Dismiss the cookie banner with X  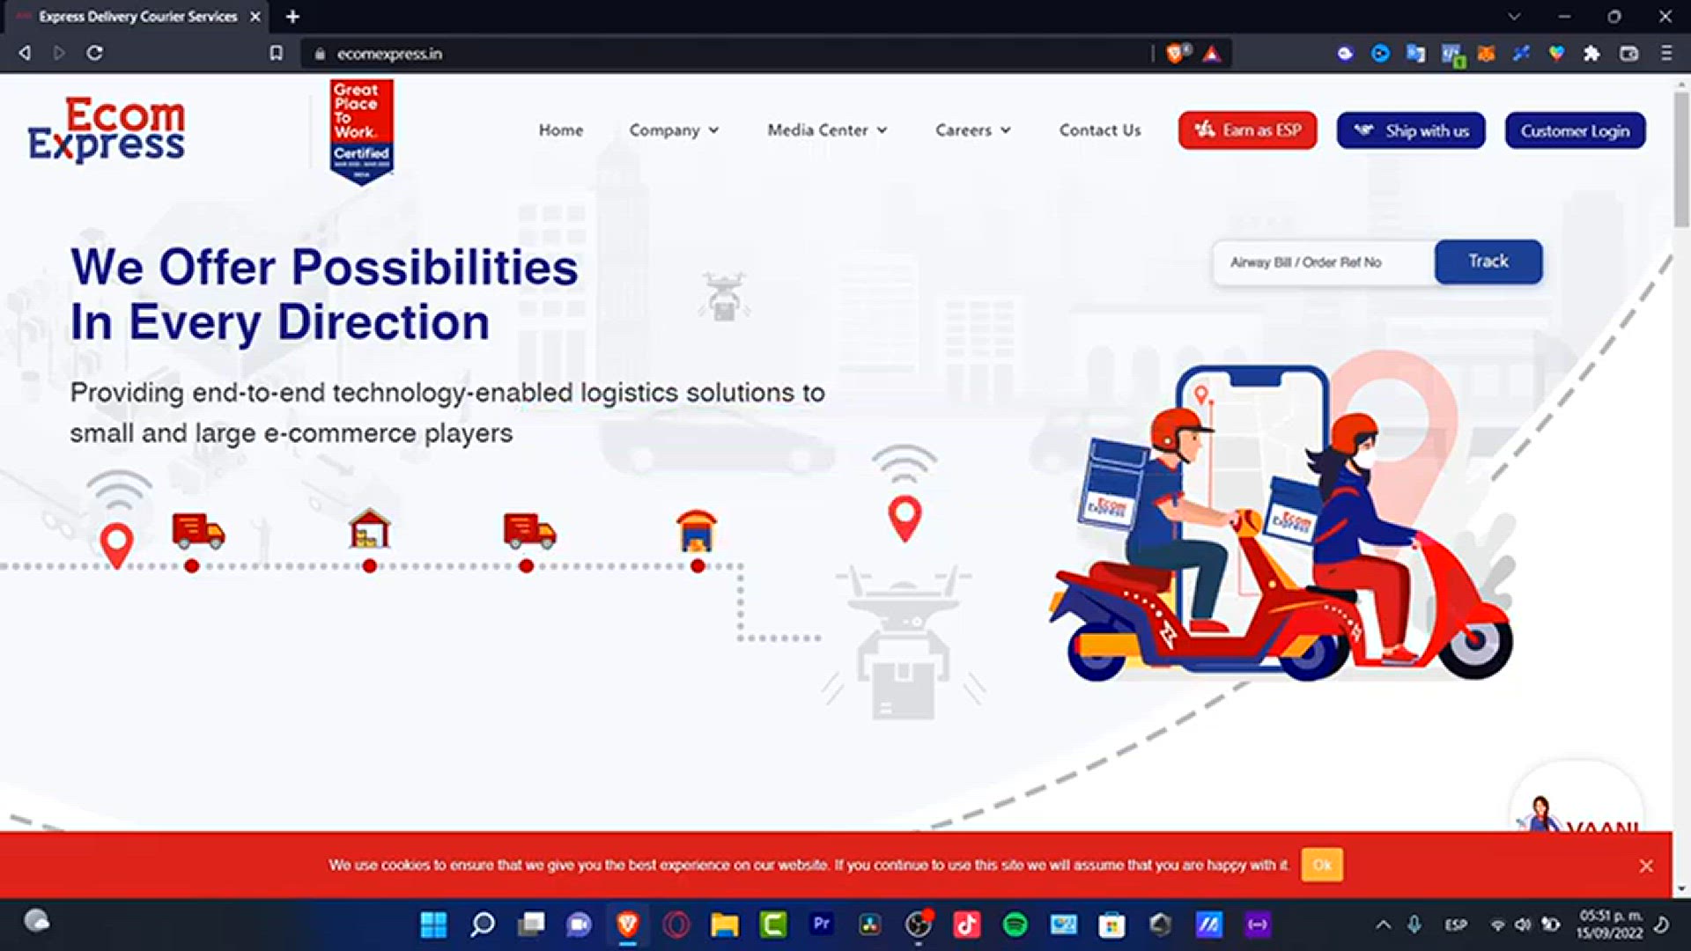pos(1645,866)
